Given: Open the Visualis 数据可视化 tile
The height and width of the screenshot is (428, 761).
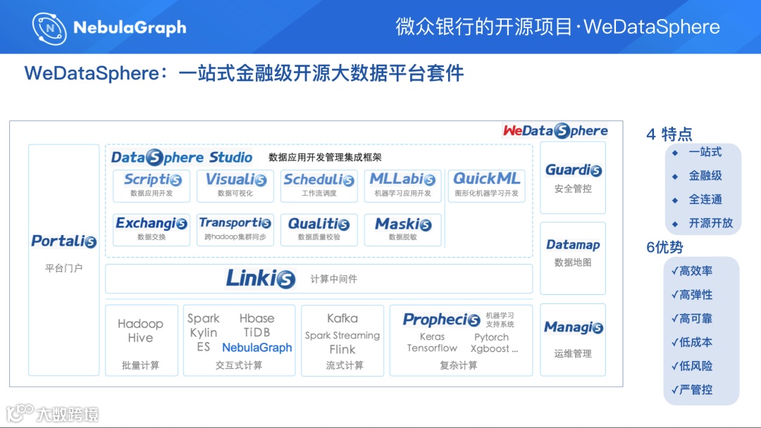Looking at the screenshot, I should [x=235, y=186].
